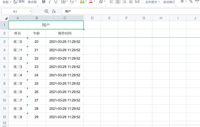
Task: Click the cell containing 张三9
Action: pyautogui.click(x=18, y=117)
